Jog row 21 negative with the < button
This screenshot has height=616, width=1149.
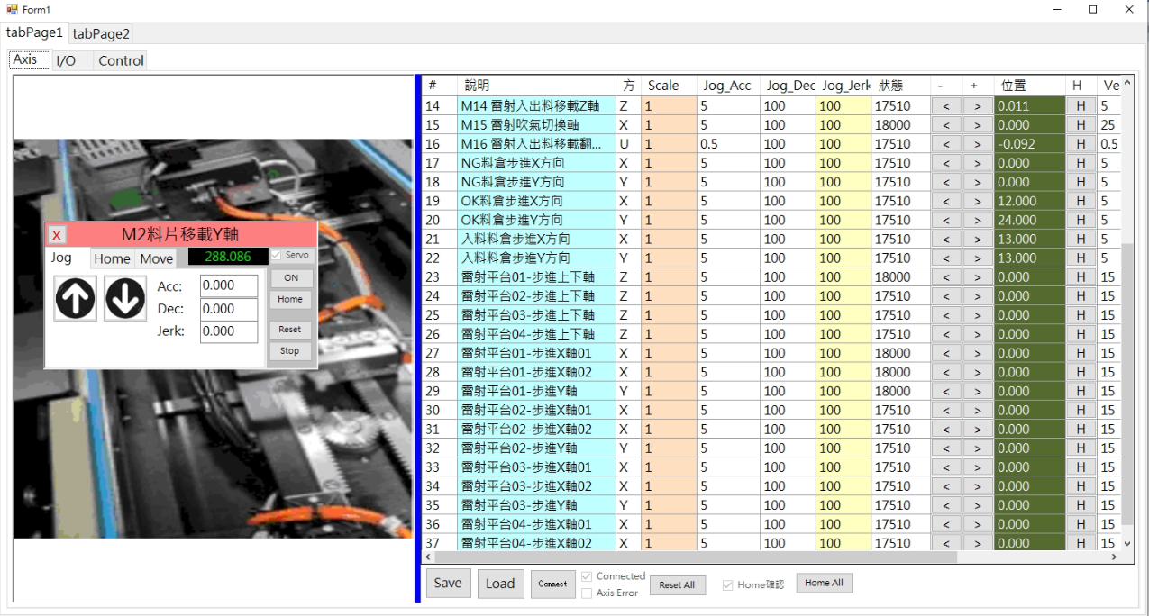pyautogui.click(x=945, y=239)
